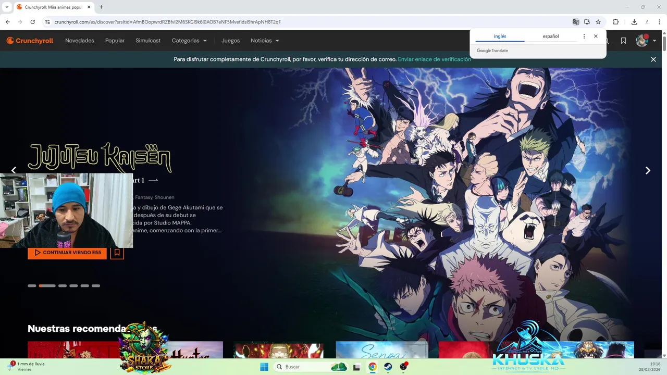Screen dimensions: 667x375
Task: Show the previous hero carousel slide
Action: (x=14, y=170)
